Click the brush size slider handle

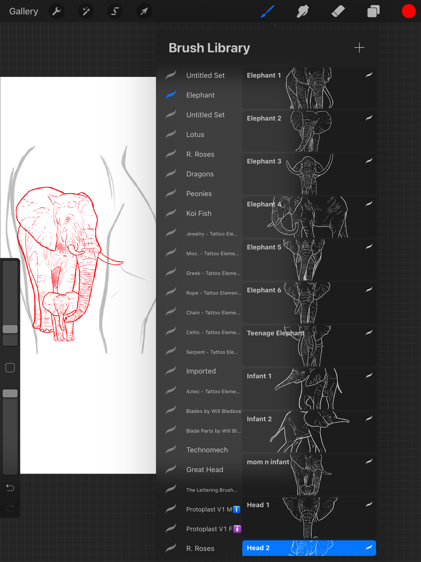click(10, 329)
